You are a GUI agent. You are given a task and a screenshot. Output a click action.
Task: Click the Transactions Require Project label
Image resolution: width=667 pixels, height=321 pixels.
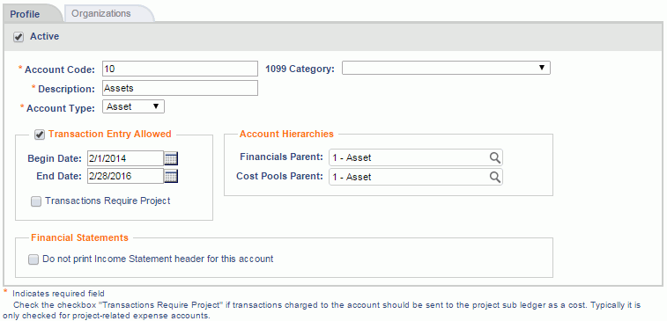point(107,201)
